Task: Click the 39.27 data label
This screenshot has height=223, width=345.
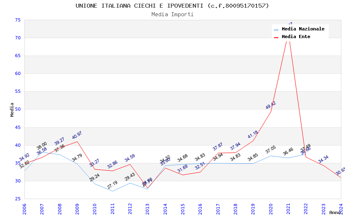Action: pos(59,141)
